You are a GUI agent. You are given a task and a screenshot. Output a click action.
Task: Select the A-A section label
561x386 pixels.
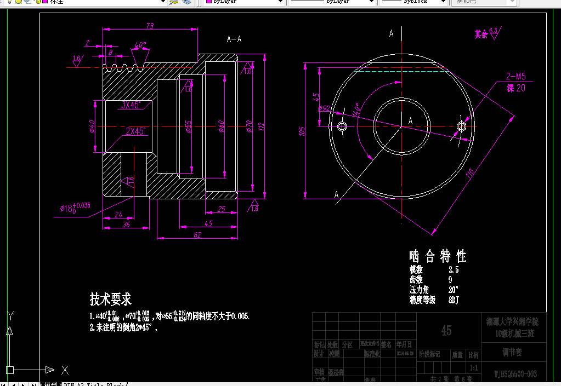pyautogui.click(x=234, y=39)
